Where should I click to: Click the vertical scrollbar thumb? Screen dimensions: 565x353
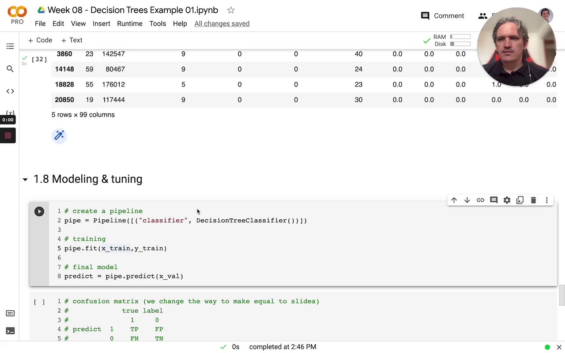pyautogui.click(x=562, y=295)
